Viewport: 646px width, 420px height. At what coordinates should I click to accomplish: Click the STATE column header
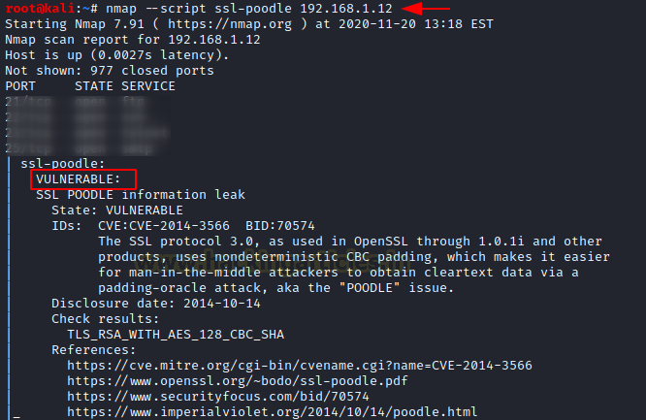click(81, 86)
